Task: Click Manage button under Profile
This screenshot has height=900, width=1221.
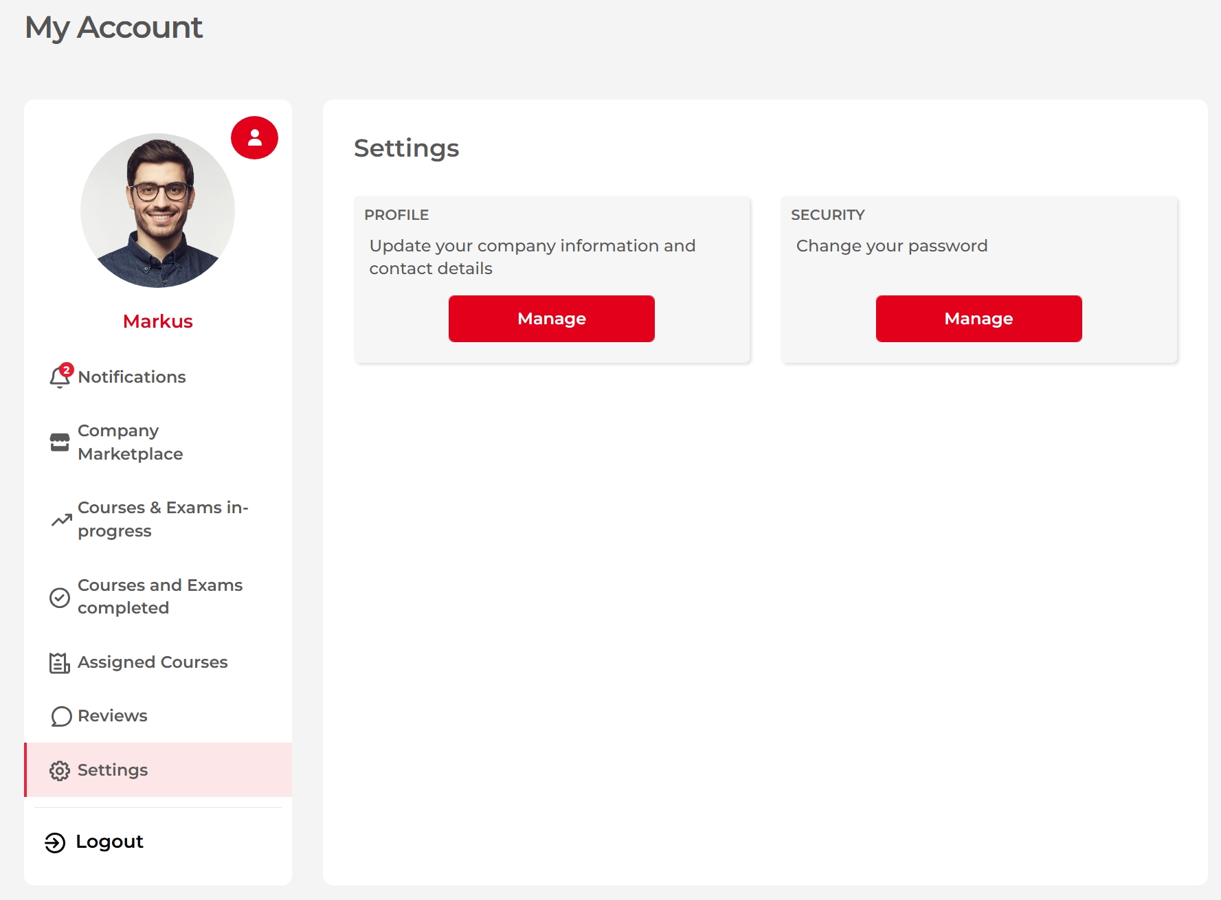Action: point(552,319)
